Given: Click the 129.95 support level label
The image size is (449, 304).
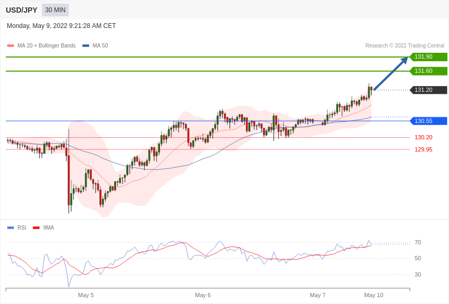Looking at the screenshot, I should (x=423, y=150).
